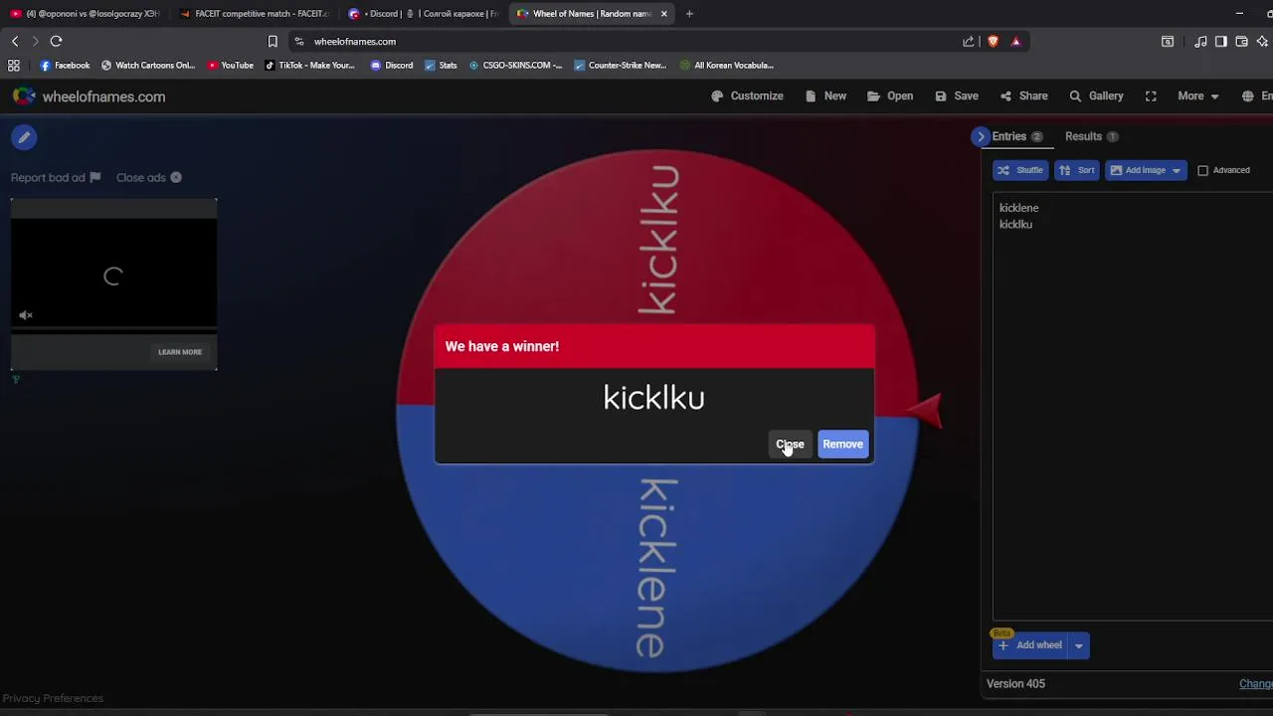The image size is (1273, 716).
Task: Open Brave Wallet icon
Action: (1241, 41)
